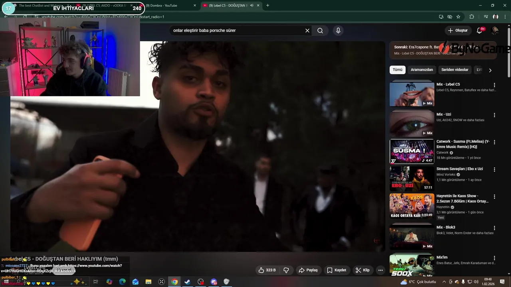Open Hayrettin ile Kaos Show video title
This screenshot has width=511, height=287.
coord(462,199)
